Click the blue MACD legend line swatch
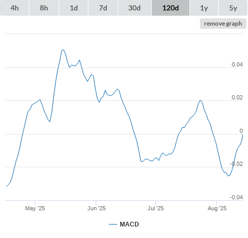248x238 pixels. pyautogui.click(x=113, y=224)
